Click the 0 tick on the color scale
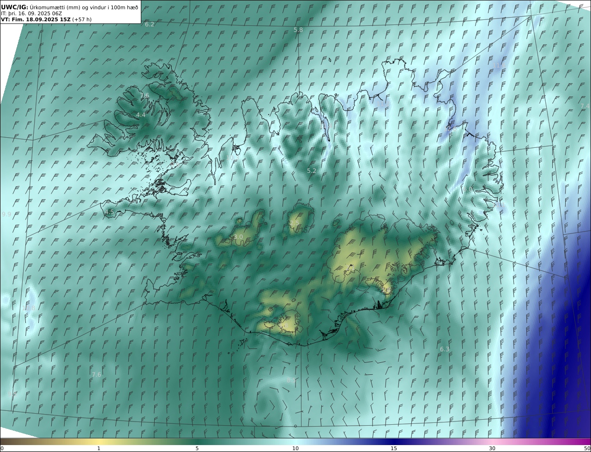 [2, 448]
